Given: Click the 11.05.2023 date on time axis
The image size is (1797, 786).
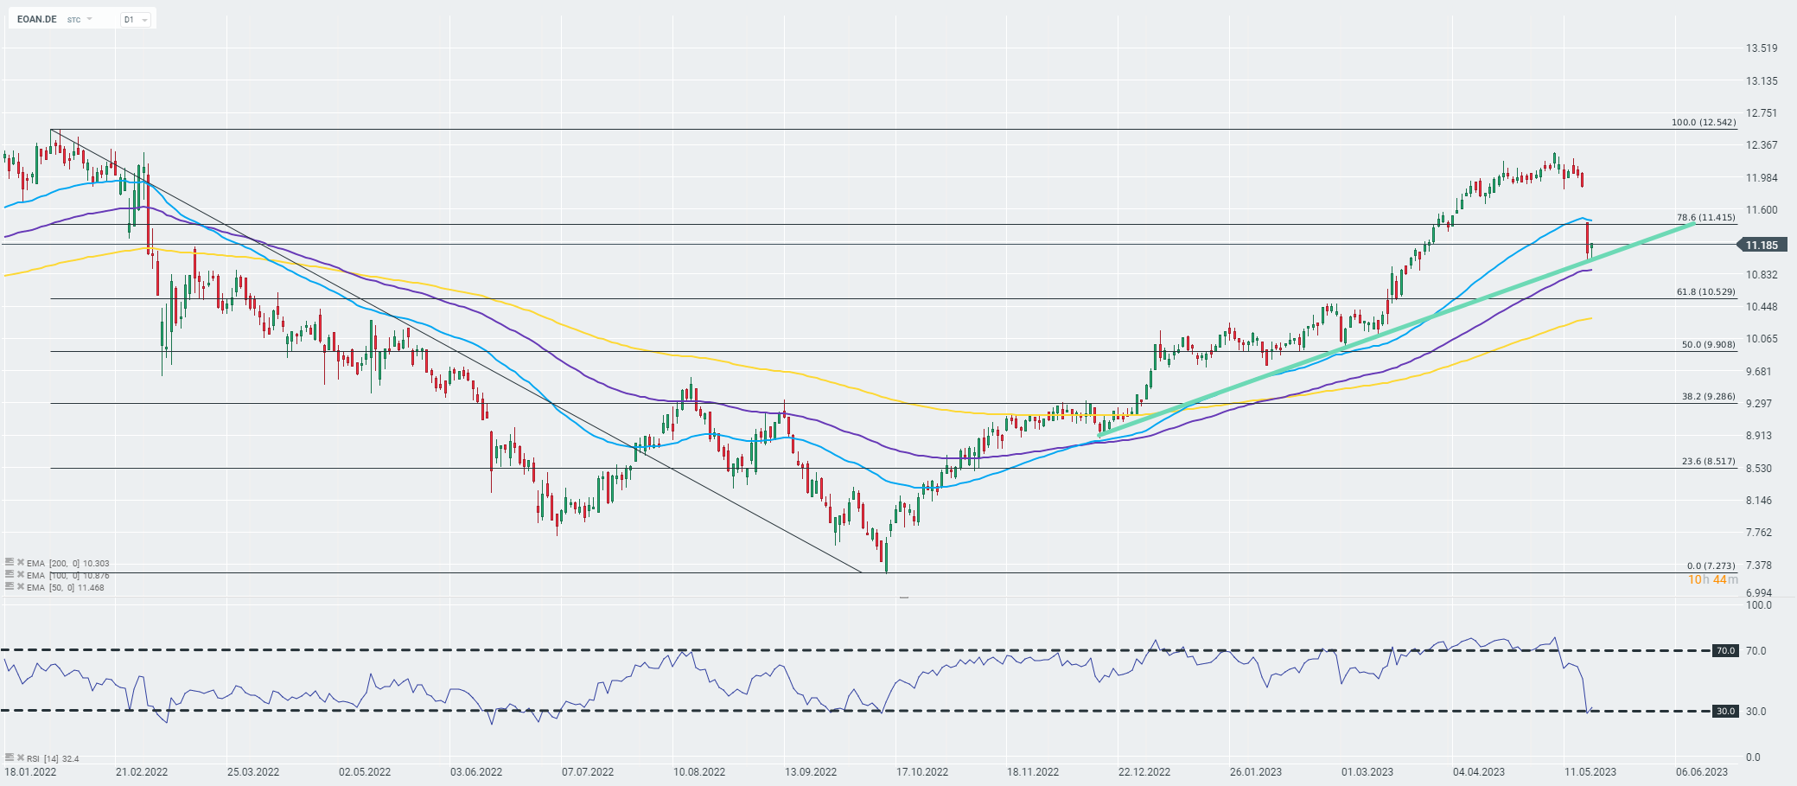Looking at the screenshot, I should point(1590,772).
